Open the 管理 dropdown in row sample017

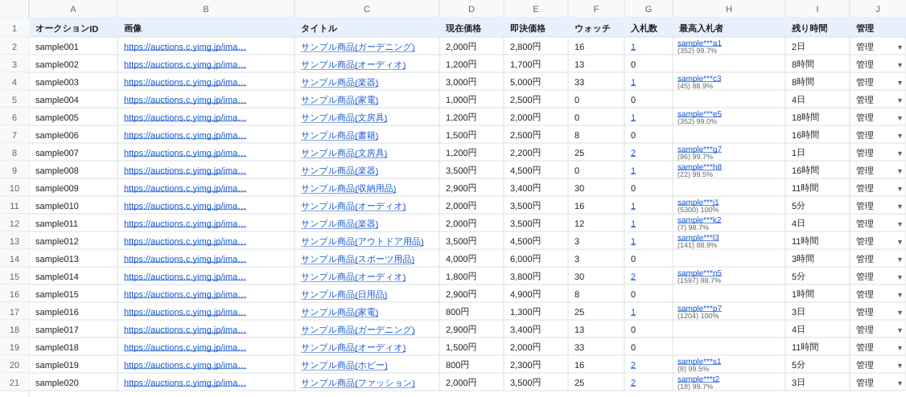tap(900, 330)
